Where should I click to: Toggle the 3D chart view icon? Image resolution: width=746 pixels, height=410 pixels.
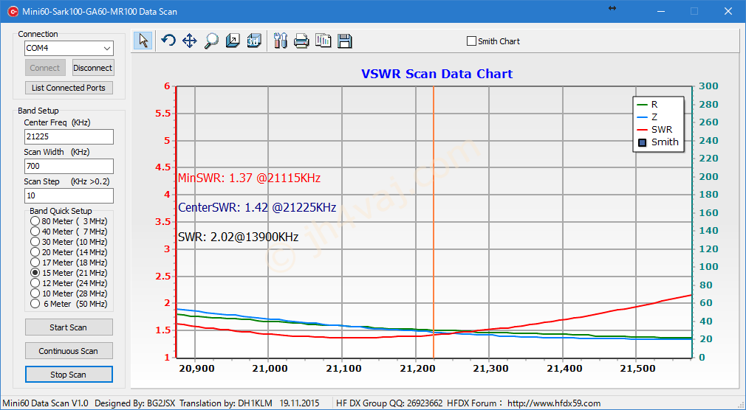254,41
